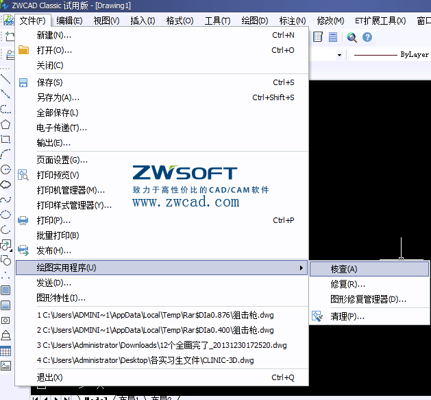The image size is (431, 400).
Task: Choose 清理(P) from the submenu
Action: point(347,316)
